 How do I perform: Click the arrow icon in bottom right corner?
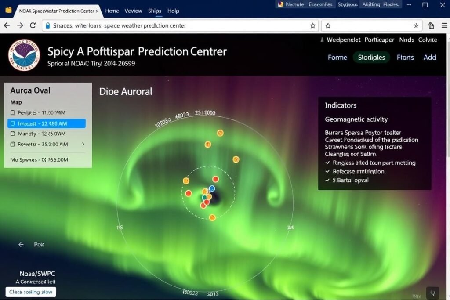tap(432, 293)
